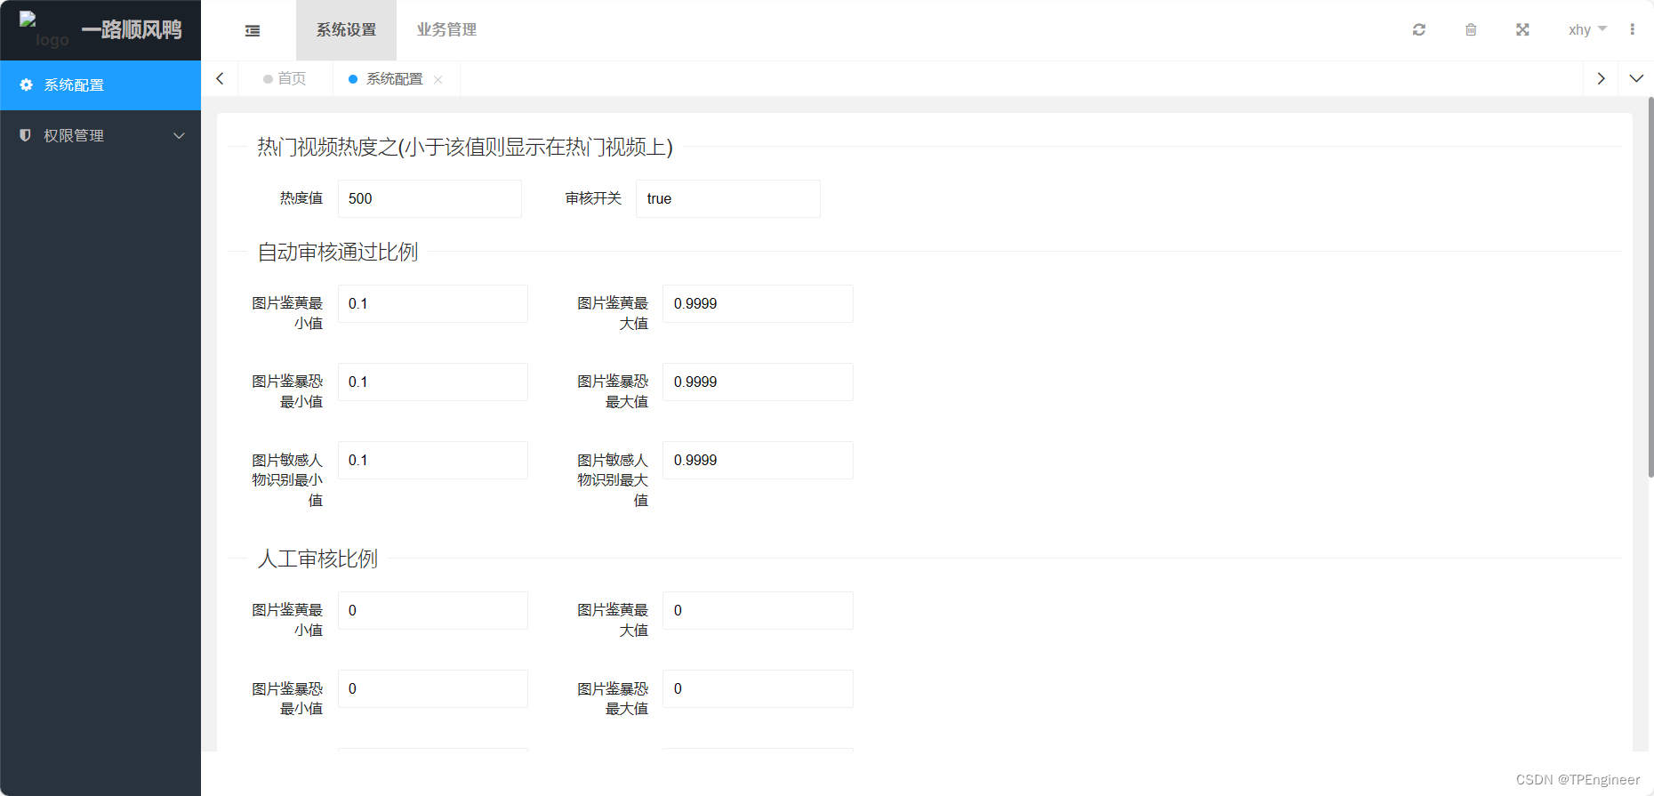The image size is (1654, 796).
Task: Edit auto-review 图片鉴黄最小值 field with 0.1
Action: [x=432, y=303]
